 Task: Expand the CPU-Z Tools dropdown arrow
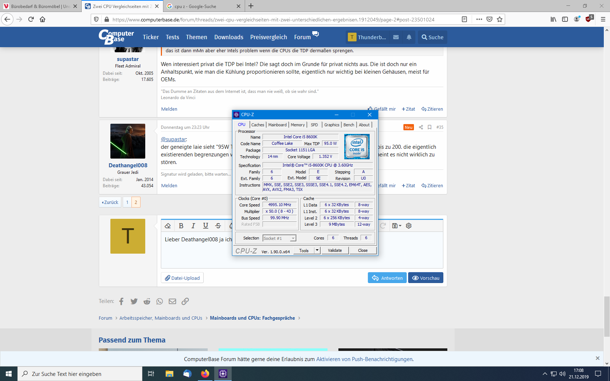click(x=317, y=250)
